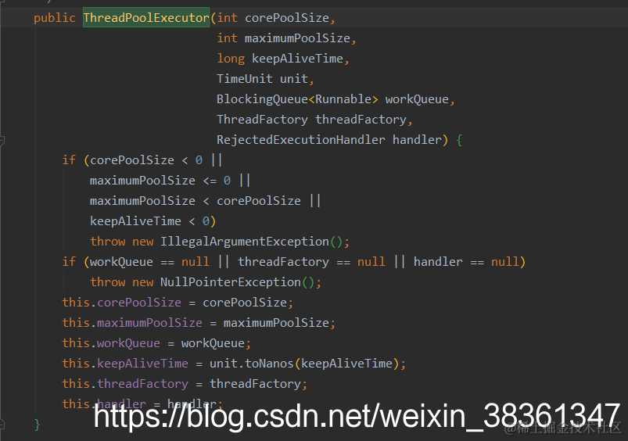The height and width of the screenshot is (441, 628).
Task: Click the opening brace after 'handler)'
Action: click(459, 140)
